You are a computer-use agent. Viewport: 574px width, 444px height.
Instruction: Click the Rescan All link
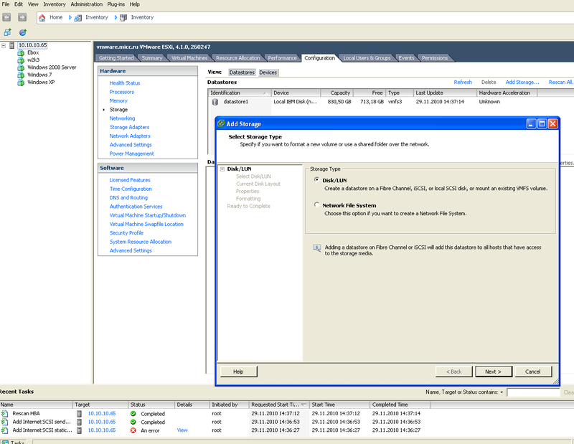[561, 82]
